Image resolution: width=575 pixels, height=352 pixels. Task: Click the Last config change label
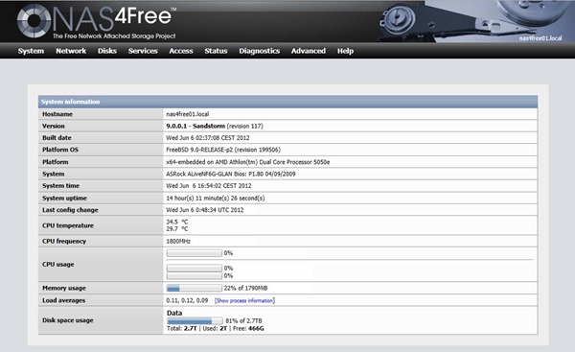pyautogui.click(x=70, y=210)
